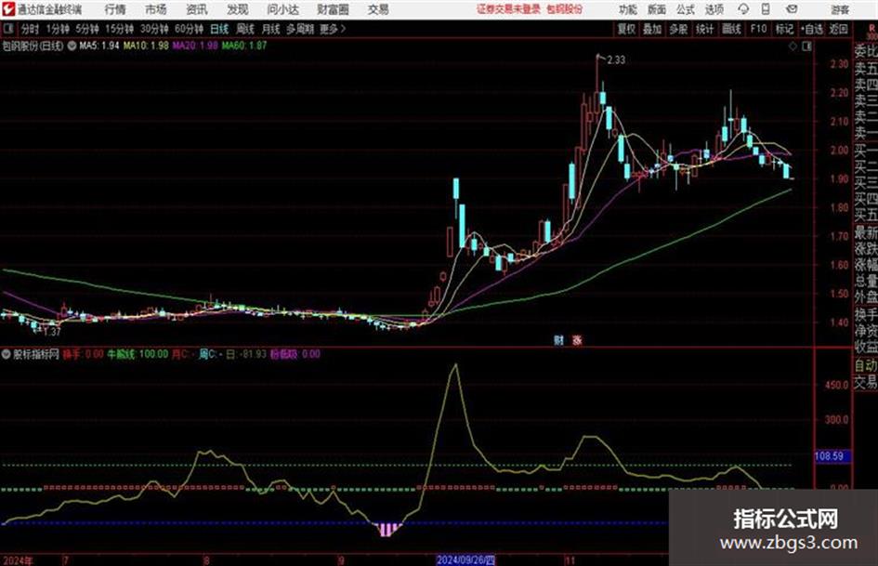Click the 108.59 value tag on axis
This screenshot has width=878, height=566.
click(832, 456)
